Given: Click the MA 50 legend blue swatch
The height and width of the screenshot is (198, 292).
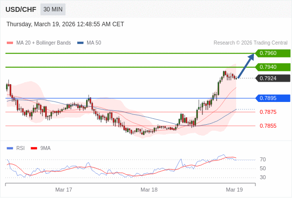Looking at the screenshot, I should pos(80,43).
